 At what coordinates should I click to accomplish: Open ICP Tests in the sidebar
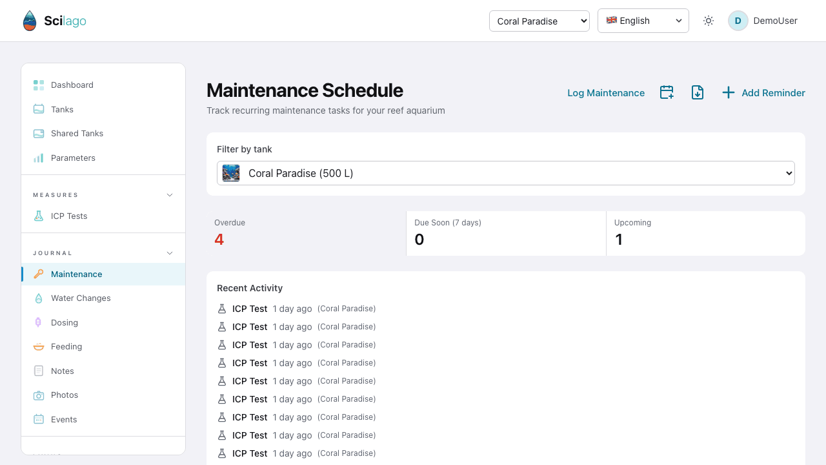point(103,216)
